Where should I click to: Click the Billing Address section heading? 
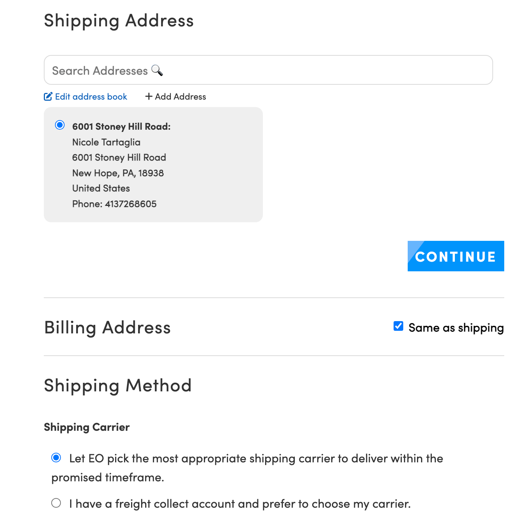click(x=107, y=328)
